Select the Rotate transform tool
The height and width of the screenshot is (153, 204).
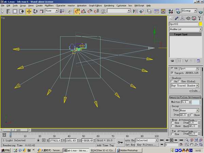click(35, 11)
